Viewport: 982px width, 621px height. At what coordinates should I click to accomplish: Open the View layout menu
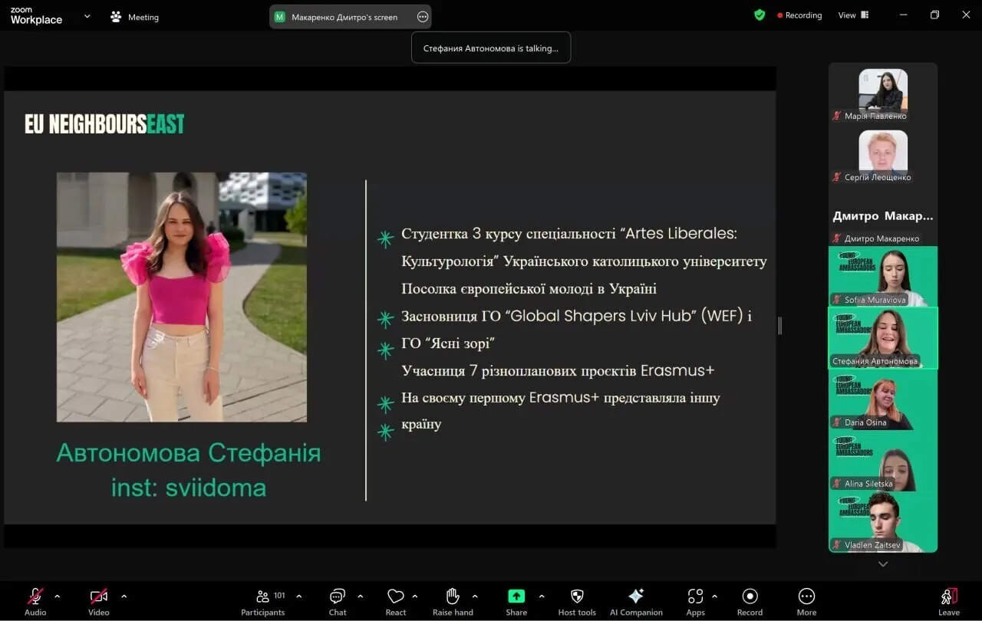point(853,15)
